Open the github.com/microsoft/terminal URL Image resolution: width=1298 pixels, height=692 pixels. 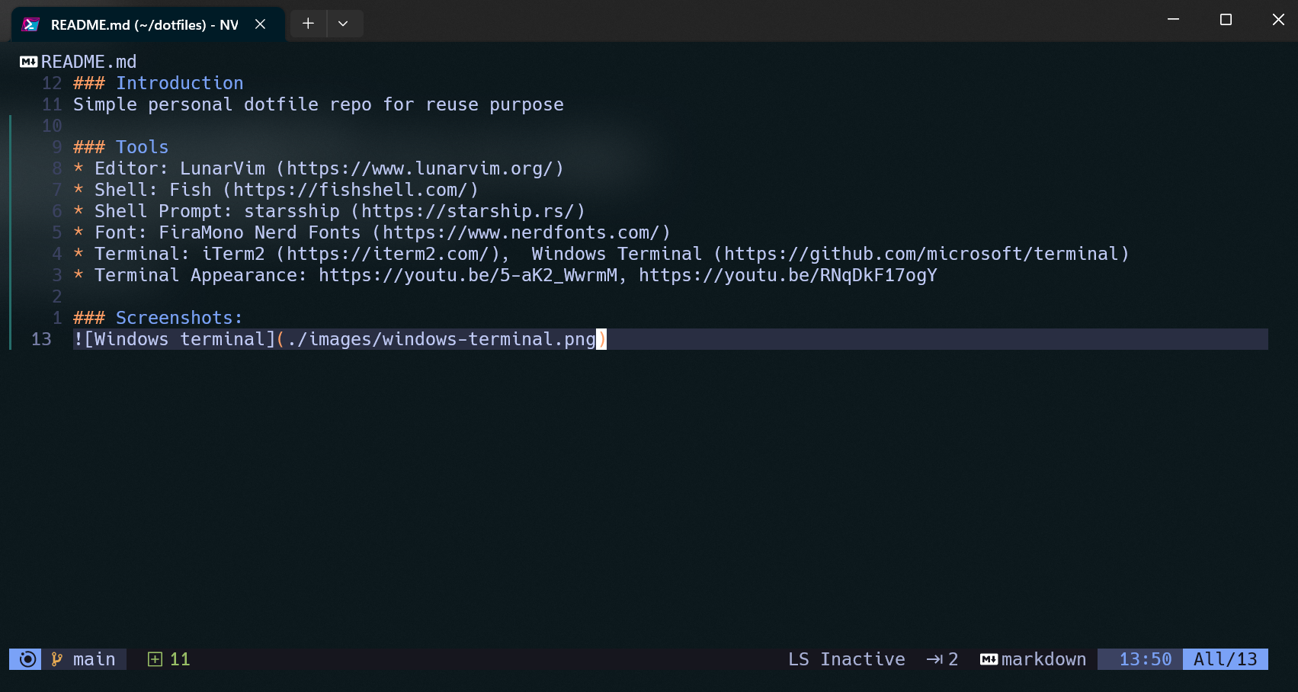click(x=921, y=254)
